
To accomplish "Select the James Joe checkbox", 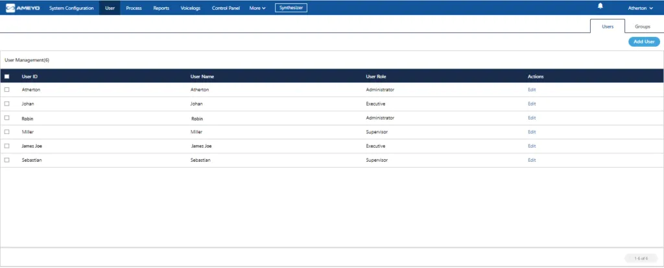I will click(x=6, y=146).
